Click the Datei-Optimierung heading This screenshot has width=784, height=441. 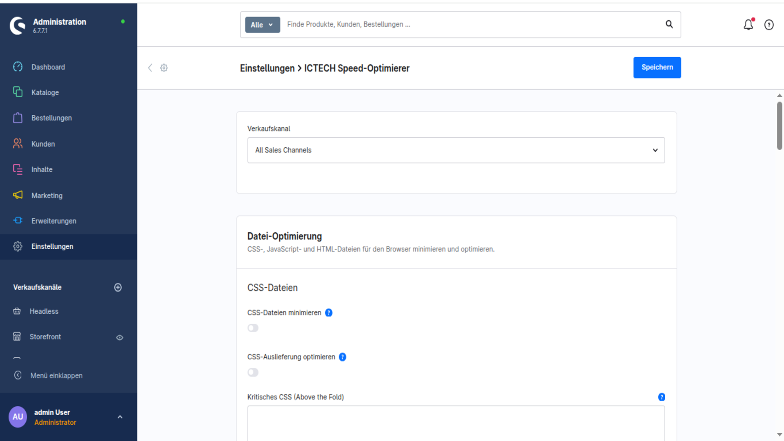(x=285, y=236)
